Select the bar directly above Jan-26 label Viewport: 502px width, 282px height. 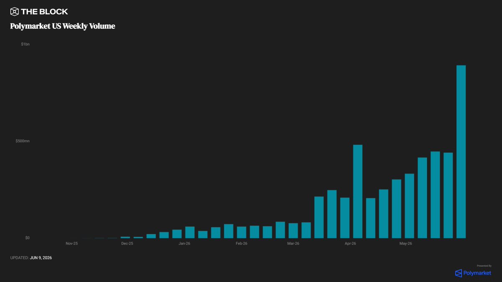pyautogui.click(x=190, y=232)
